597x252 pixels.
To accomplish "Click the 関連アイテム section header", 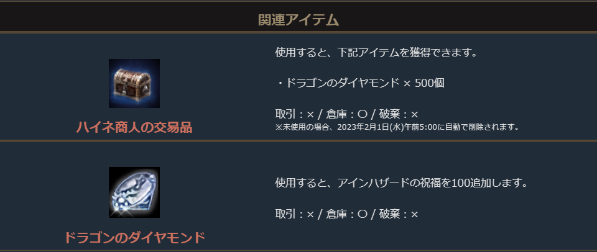I will [298, 20].
